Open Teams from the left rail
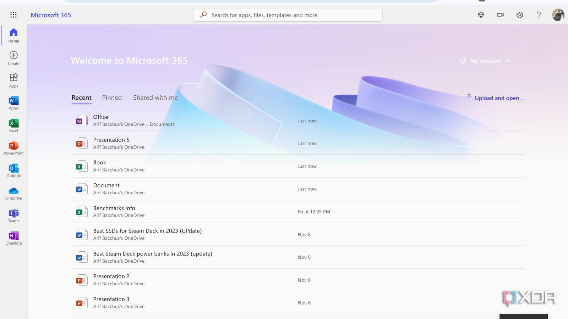The width and height of the screenshot is (568, 319). point(13,216)
